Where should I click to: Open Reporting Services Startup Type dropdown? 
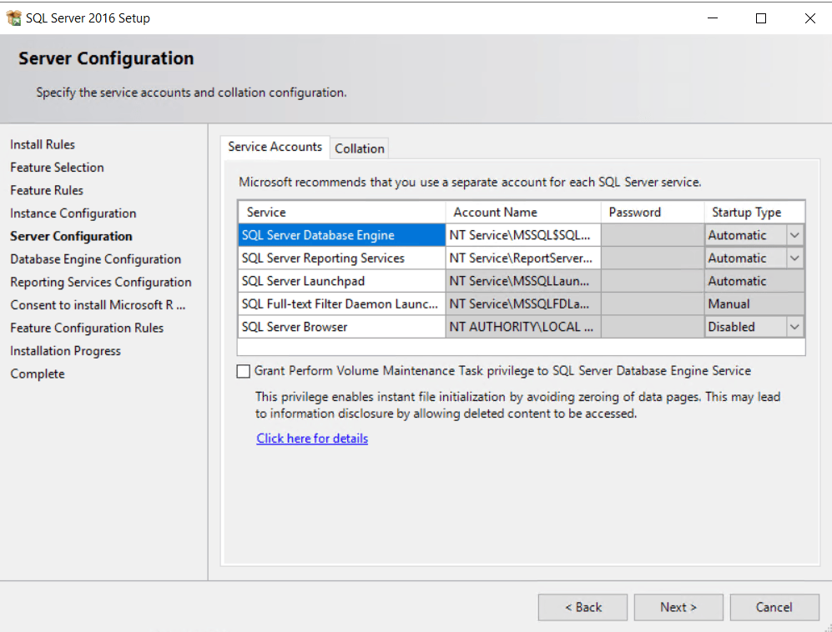click(x=794, y=258)
